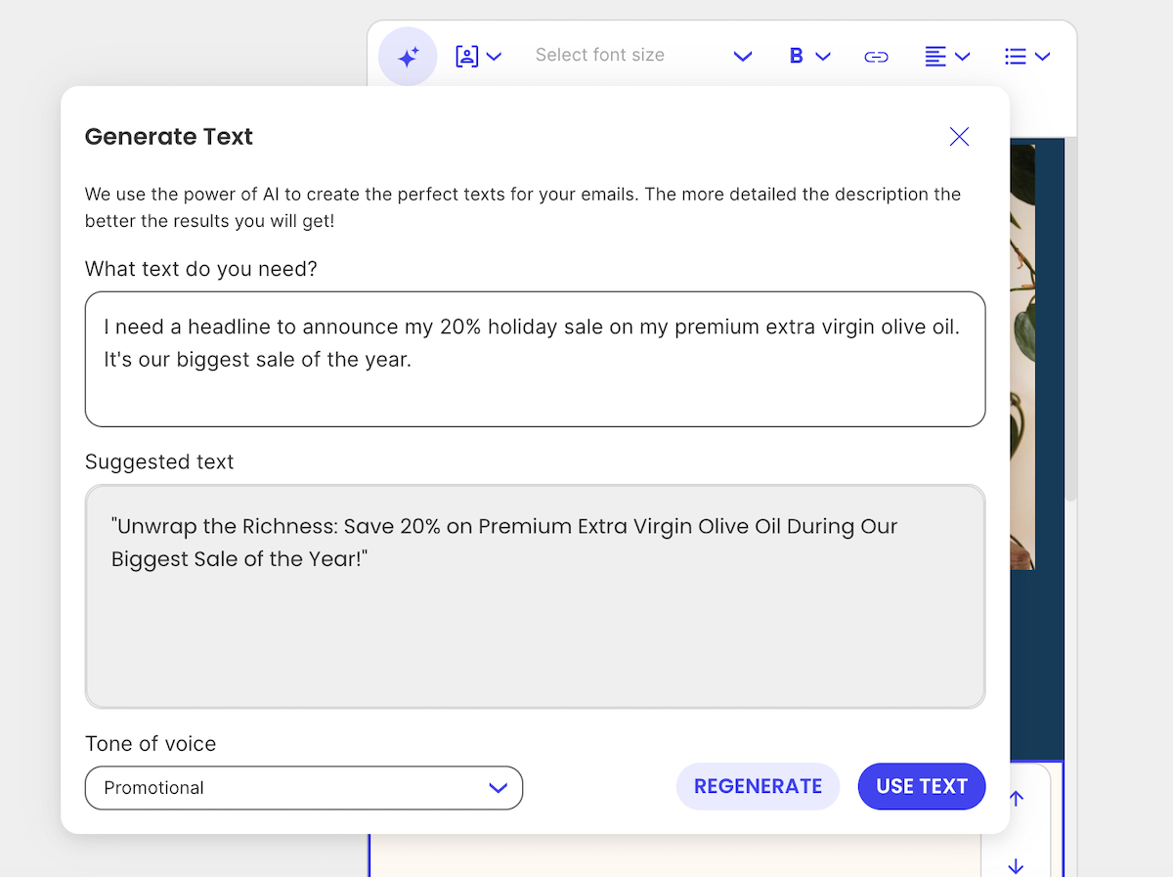1173x877 pixels.
Task: Click the 'Select font size' placeholder text
Action: pos(599,56)
